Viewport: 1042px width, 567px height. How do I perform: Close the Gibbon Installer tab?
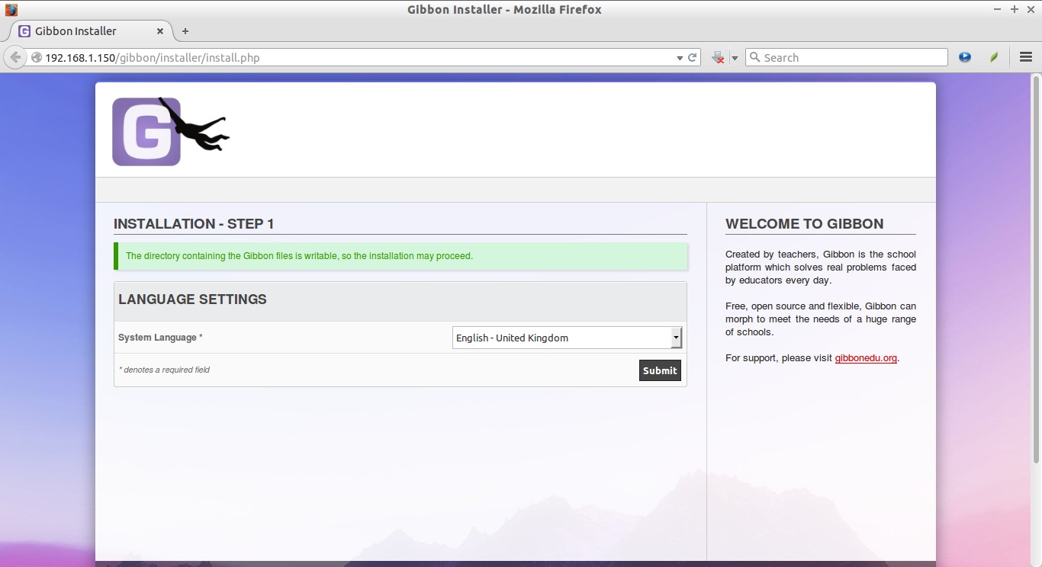click(x=160, y=31)
